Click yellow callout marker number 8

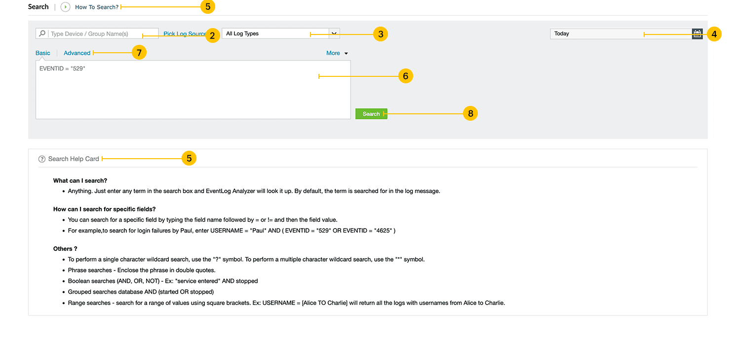(470, 113)
